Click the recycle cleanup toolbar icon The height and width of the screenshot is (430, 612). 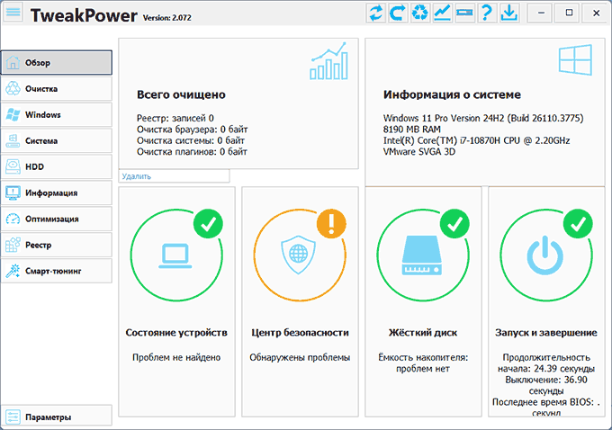tap(420, 13)
